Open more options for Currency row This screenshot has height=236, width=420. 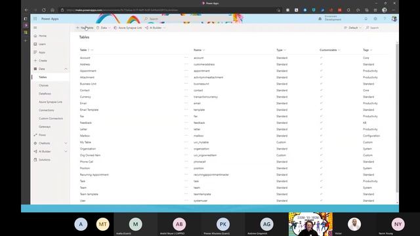186,96
